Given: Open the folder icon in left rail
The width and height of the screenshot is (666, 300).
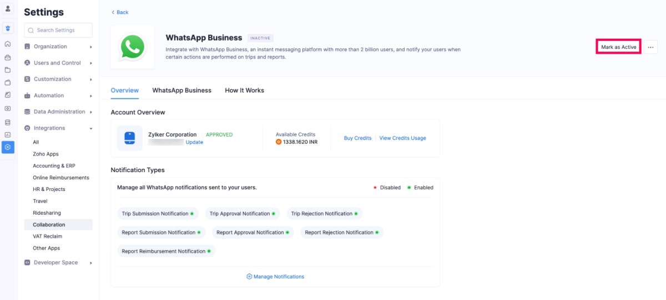Looking at the screenshot, I should 8,70.
